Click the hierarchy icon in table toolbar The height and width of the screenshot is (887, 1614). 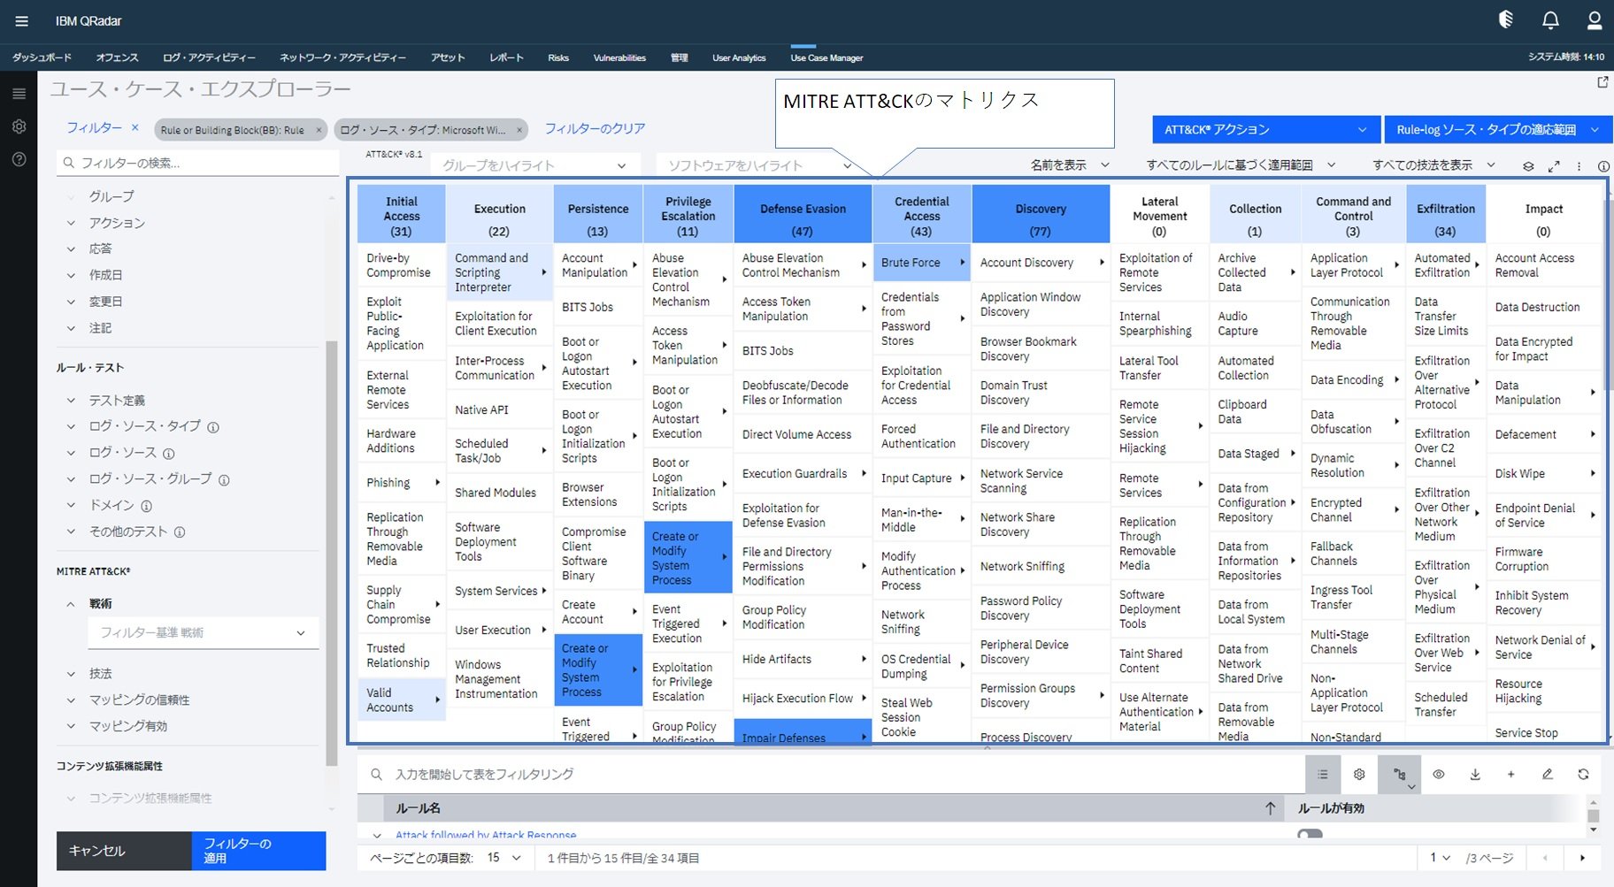1400,775
